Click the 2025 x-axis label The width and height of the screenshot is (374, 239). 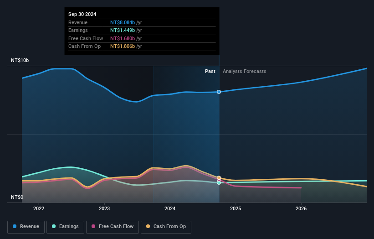click(x=236, y=209)
